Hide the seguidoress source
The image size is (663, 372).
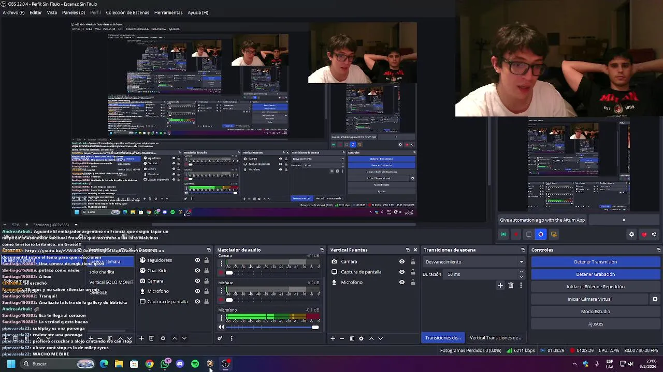(x=197, y=260)
